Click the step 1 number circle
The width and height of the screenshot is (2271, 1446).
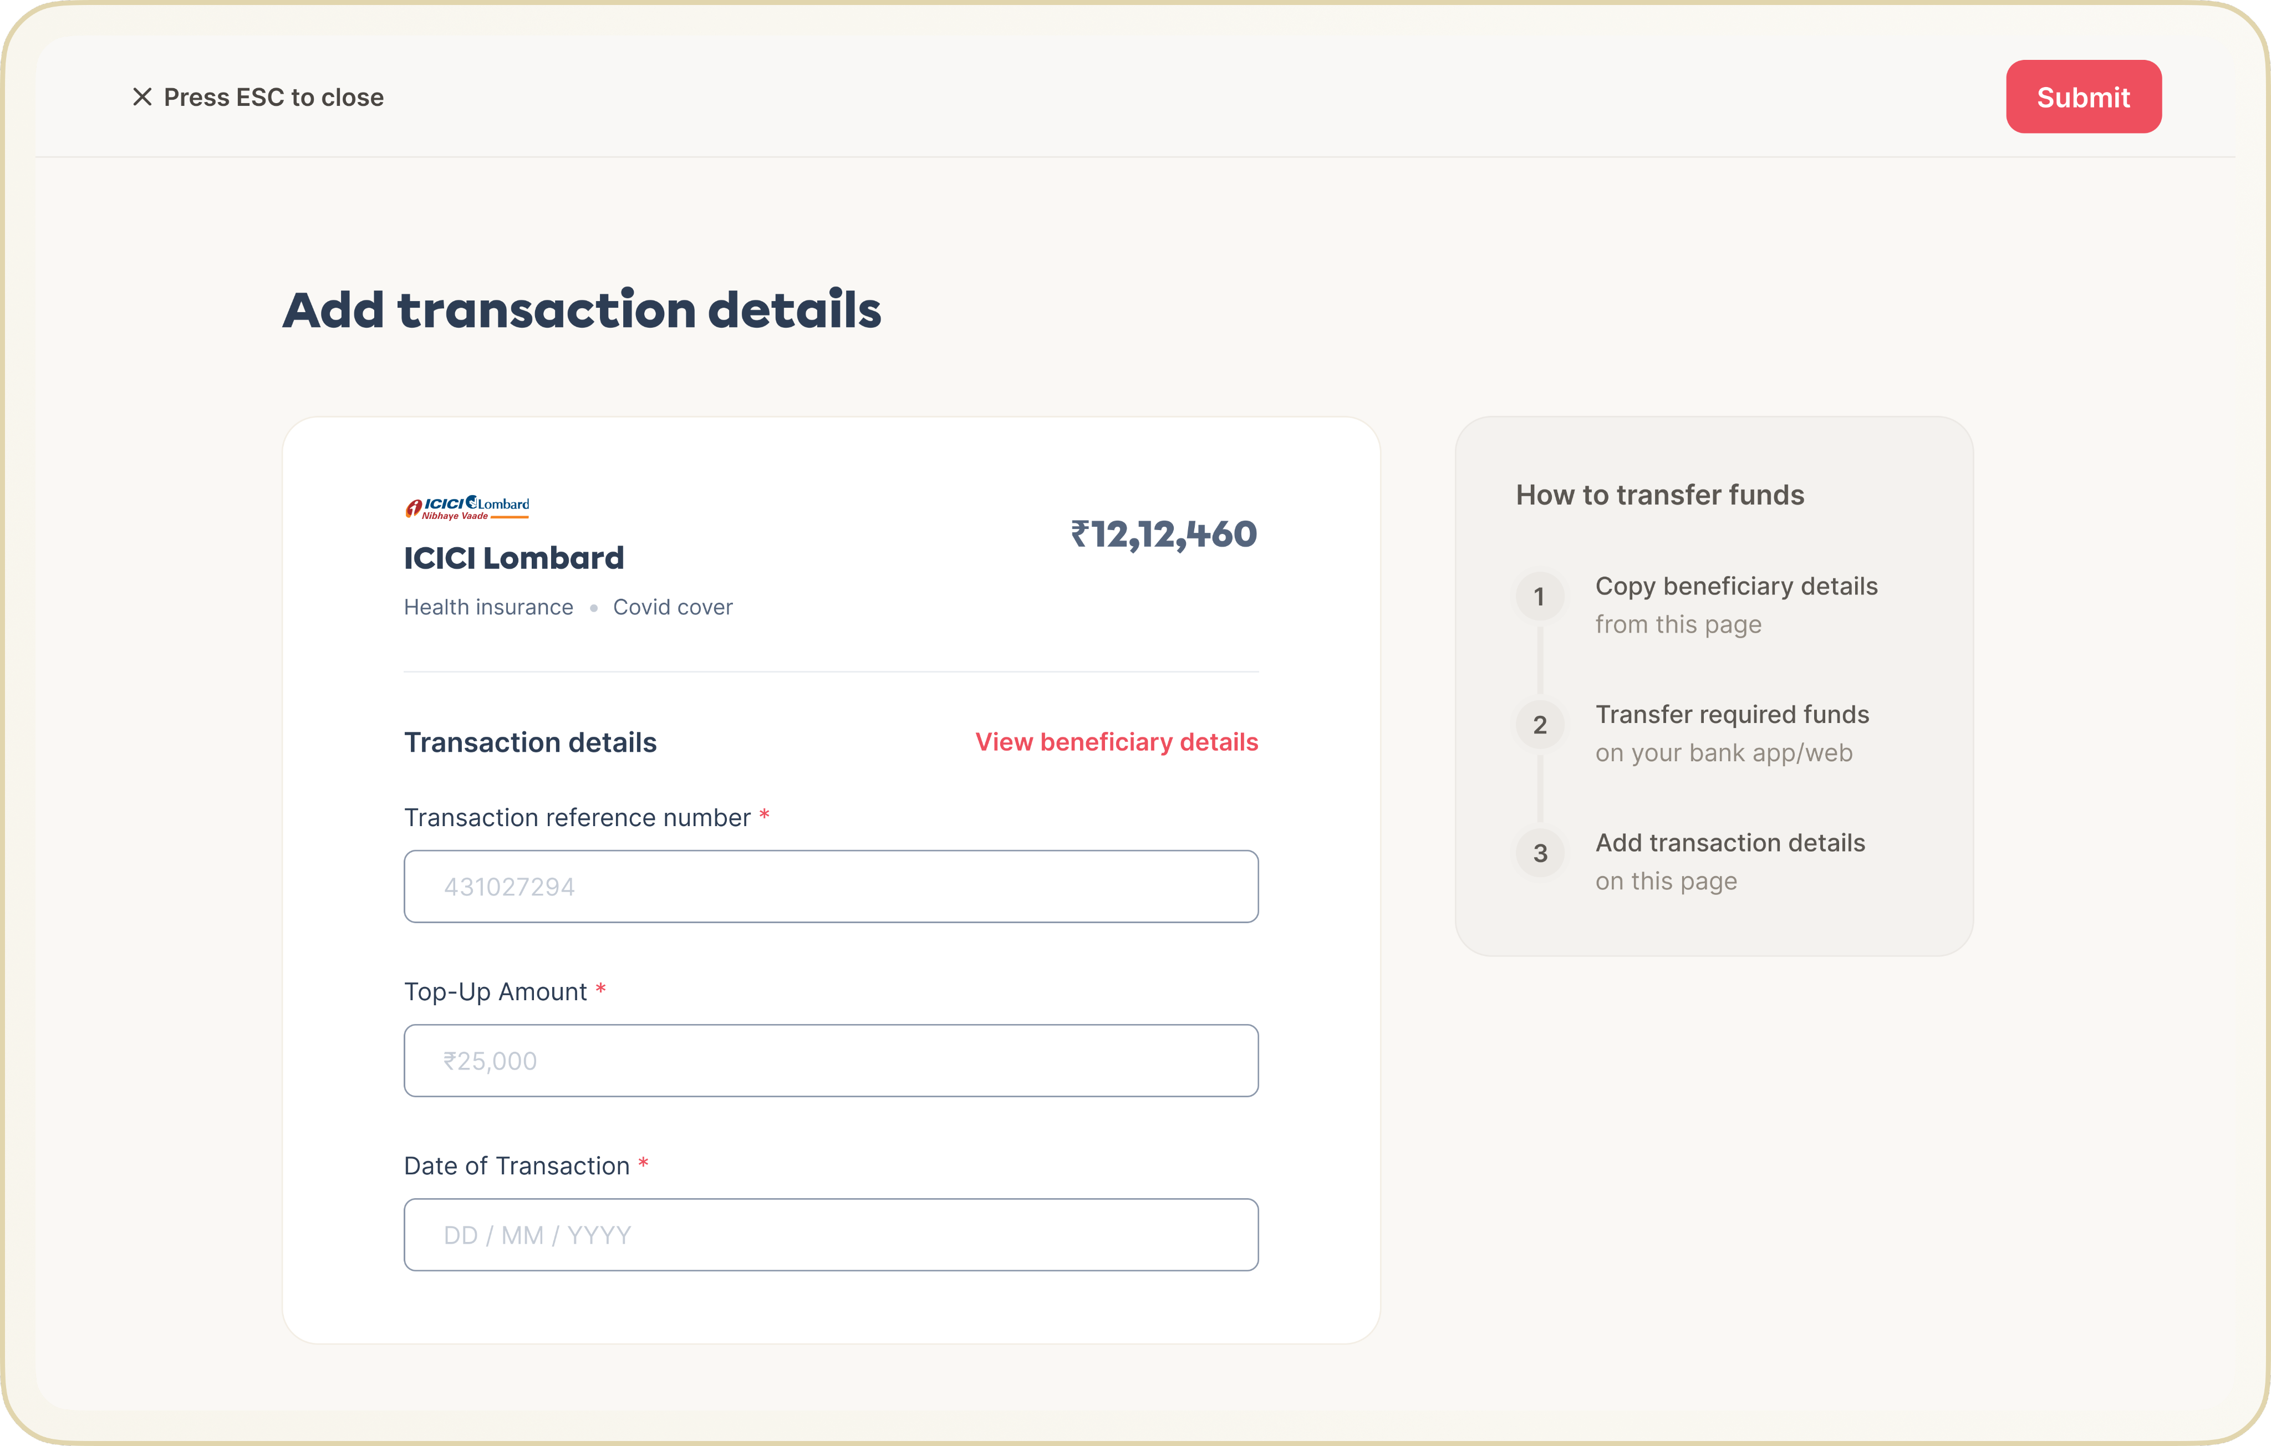pyautogui.click(x=1539, y=597)
